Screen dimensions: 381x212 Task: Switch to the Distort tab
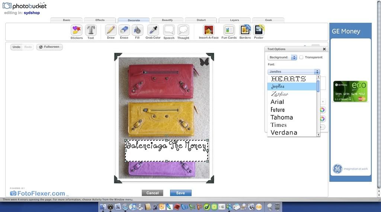(x=201, y=20)
